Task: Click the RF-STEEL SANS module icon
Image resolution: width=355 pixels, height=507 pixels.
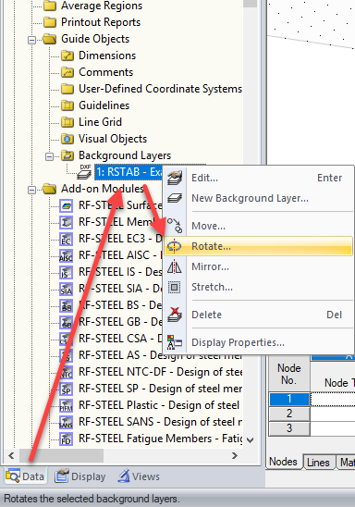Action: (67, 422)
